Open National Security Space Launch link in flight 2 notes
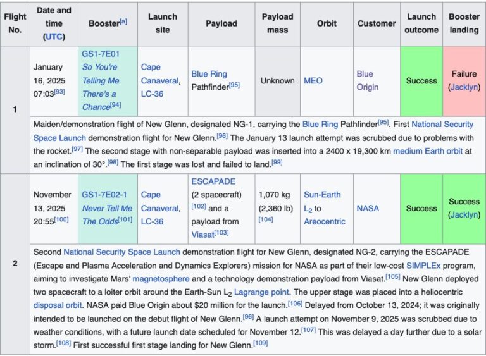 (121, 252)
